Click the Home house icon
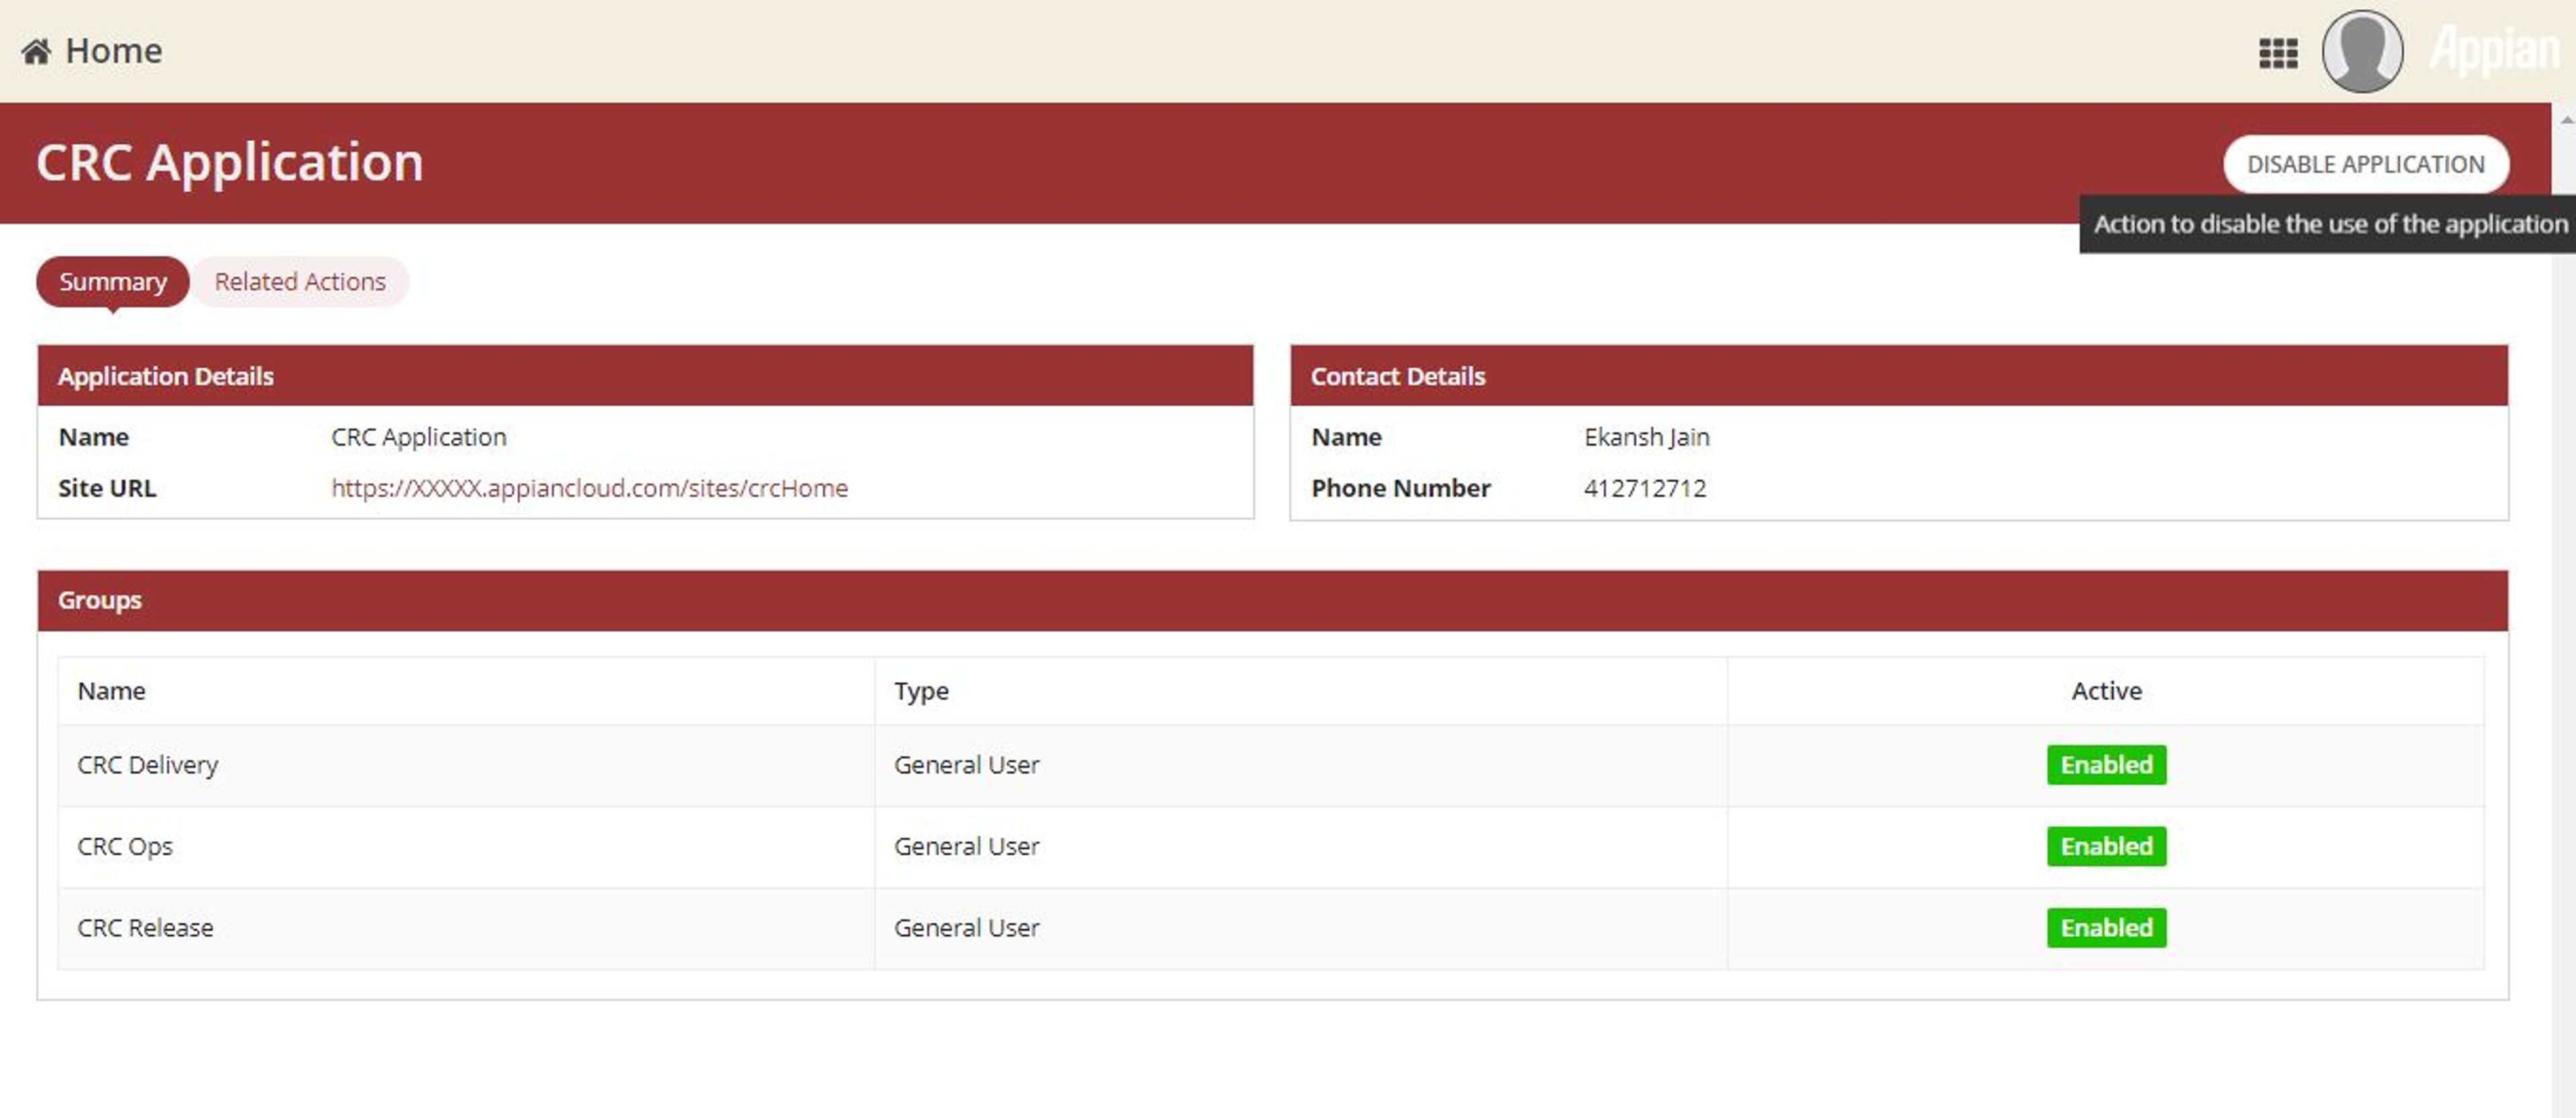2576x1118 pixels. [36, 51]
